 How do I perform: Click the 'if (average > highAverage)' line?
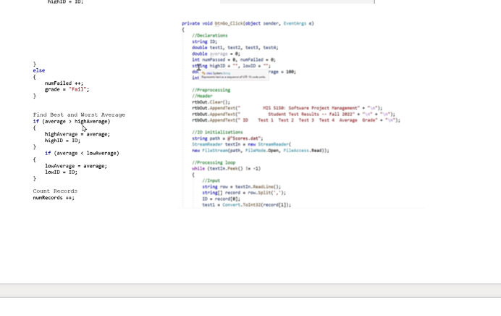(x=72, y=122)
